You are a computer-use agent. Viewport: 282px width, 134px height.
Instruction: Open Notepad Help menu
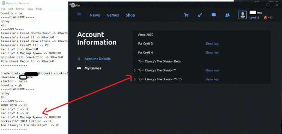click(39, 9)
